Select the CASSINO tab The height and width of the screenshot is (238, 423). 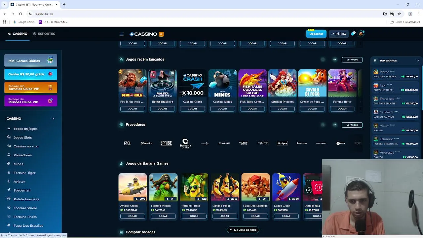click(18, 34)
